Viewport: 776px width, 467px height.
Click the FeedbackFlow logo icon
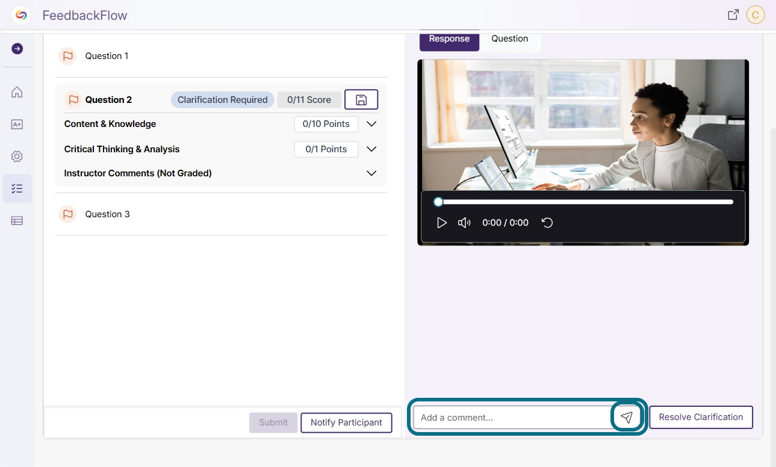click(x=21, y=15)
